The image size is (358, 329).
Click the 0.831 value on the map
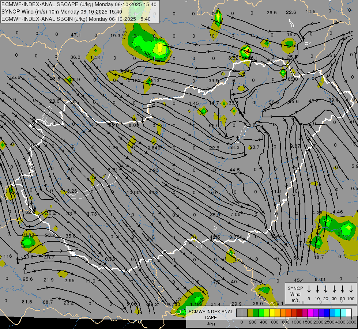(x=112, y=259)
